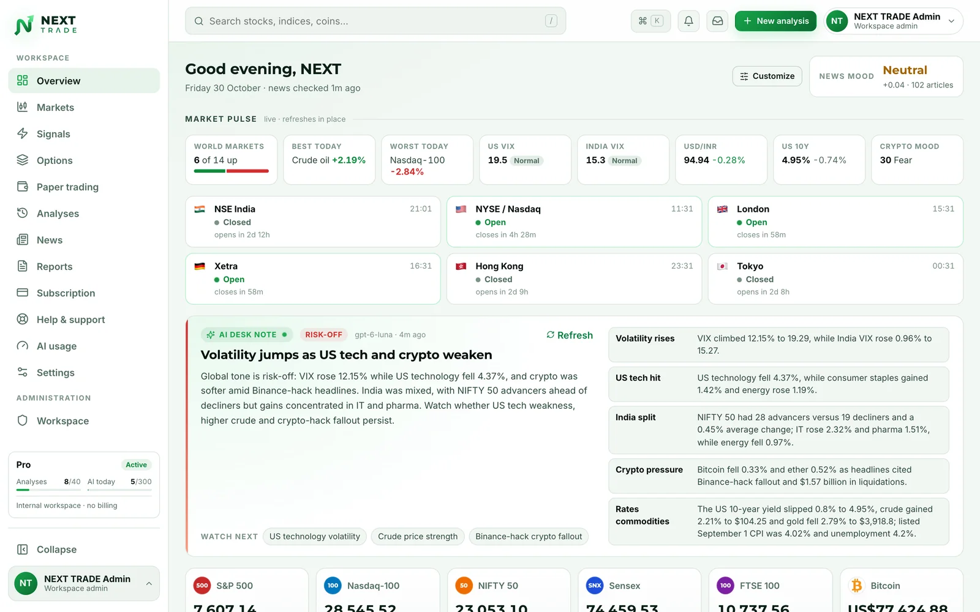The image size is (980, 612).
Task: Collapse the sidebar
Action: [x=84, y=550]
